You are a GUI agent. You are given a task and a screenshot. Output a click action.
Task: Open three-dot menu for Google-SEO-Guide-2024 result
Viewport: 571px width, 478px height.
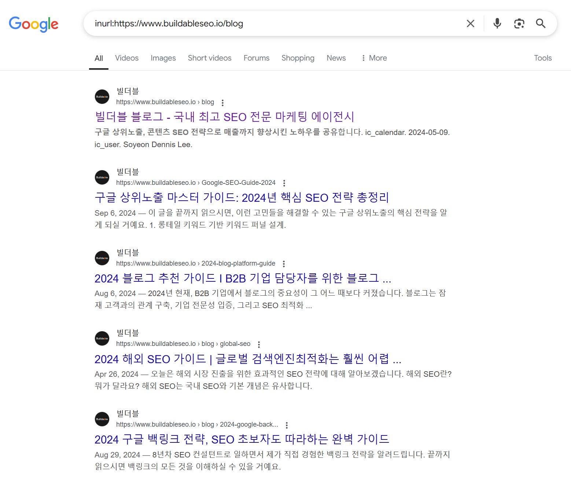click(x=284, y=183)
